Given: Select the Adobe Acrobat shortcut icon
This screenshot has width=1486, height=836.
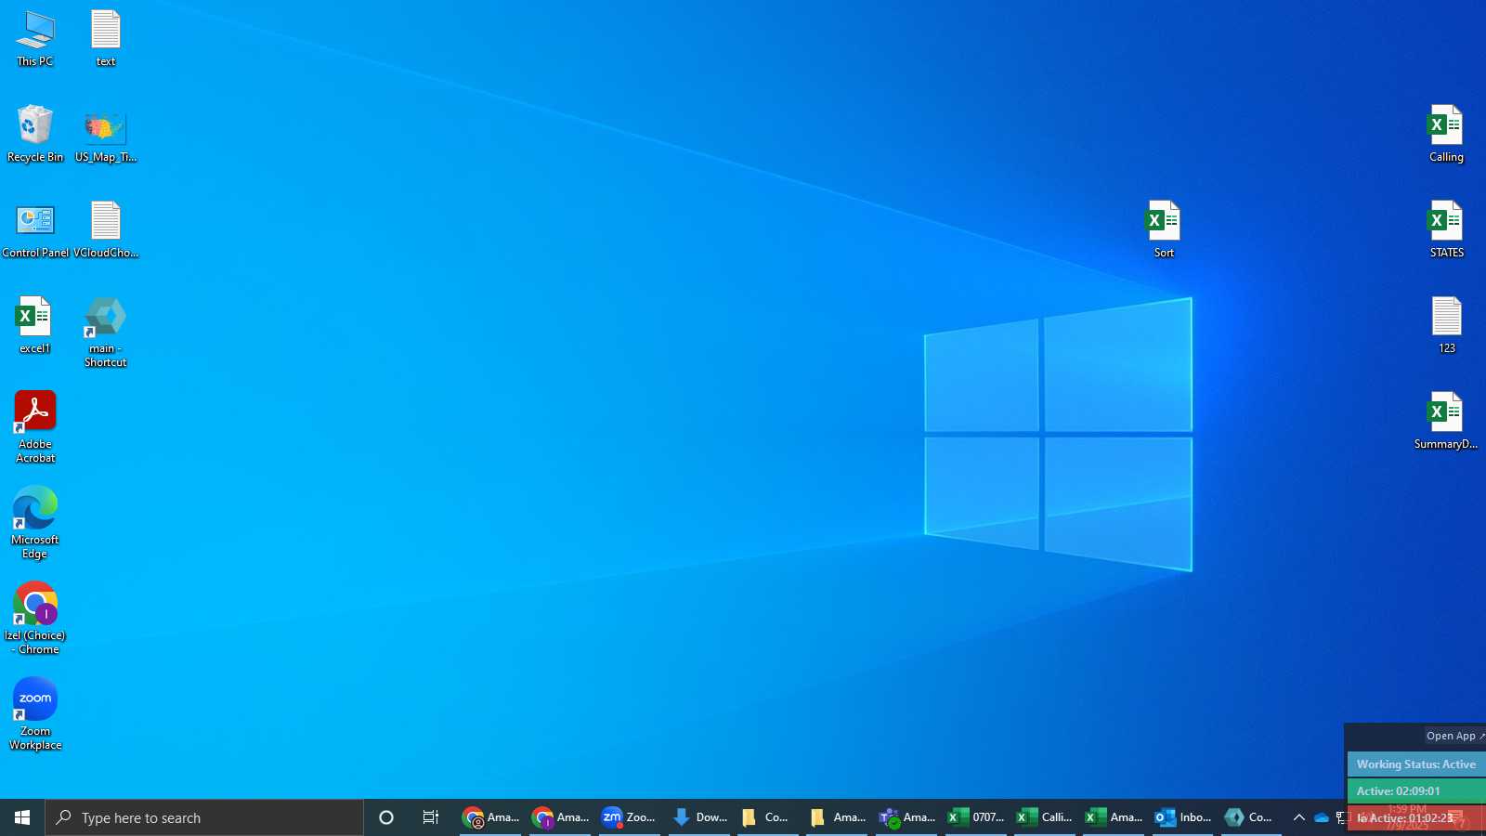Looking at the screenshot, I should [x=35, y=427].
